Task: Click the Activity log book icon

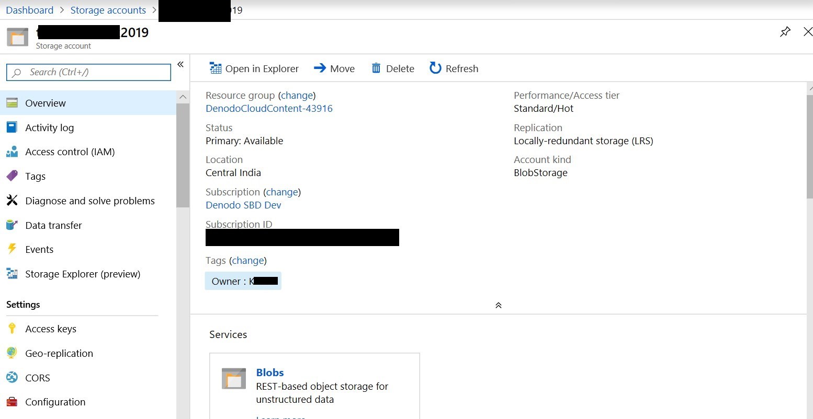Action: (x=12, y=127)
